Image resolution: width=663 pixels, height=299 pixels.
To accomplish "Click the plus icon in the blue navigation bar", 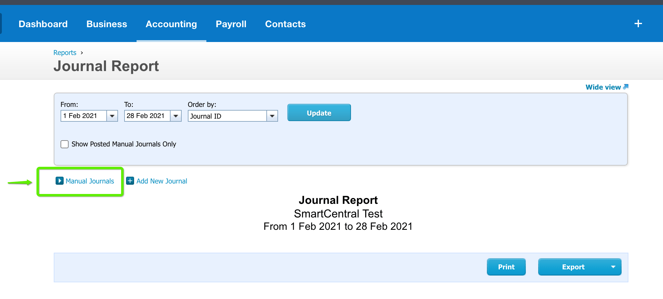I will [x=638, y=24].
